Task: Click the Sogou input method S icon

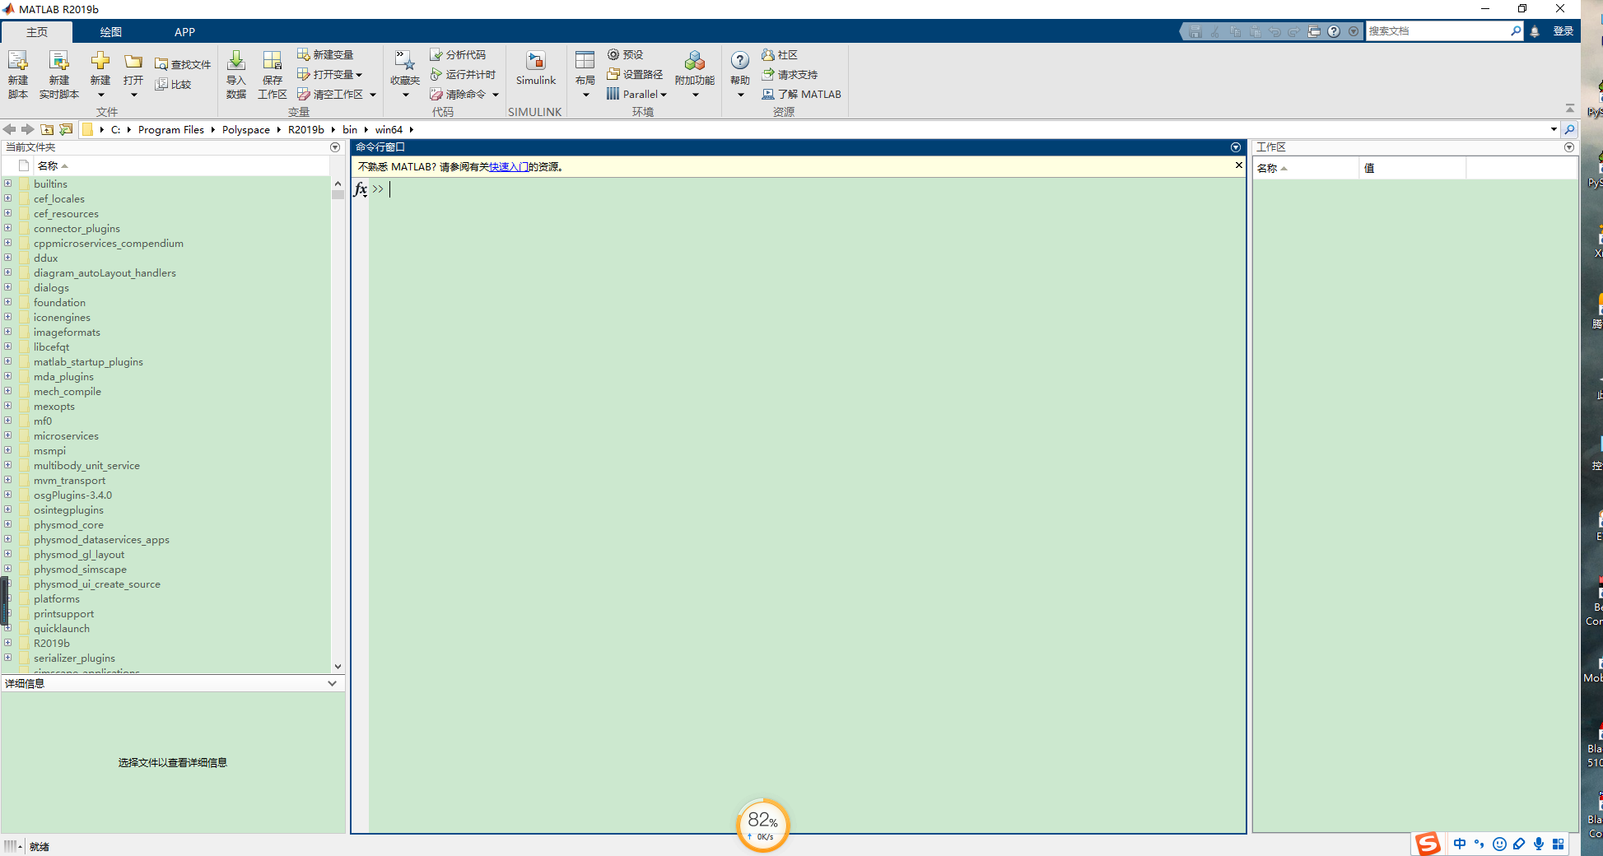Action: pos(1428,844)
